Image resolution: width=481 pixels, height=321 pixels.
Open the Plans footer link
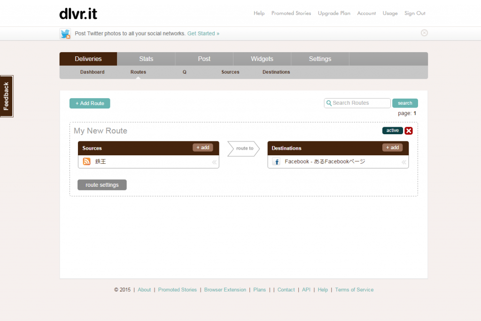point(259,290)
